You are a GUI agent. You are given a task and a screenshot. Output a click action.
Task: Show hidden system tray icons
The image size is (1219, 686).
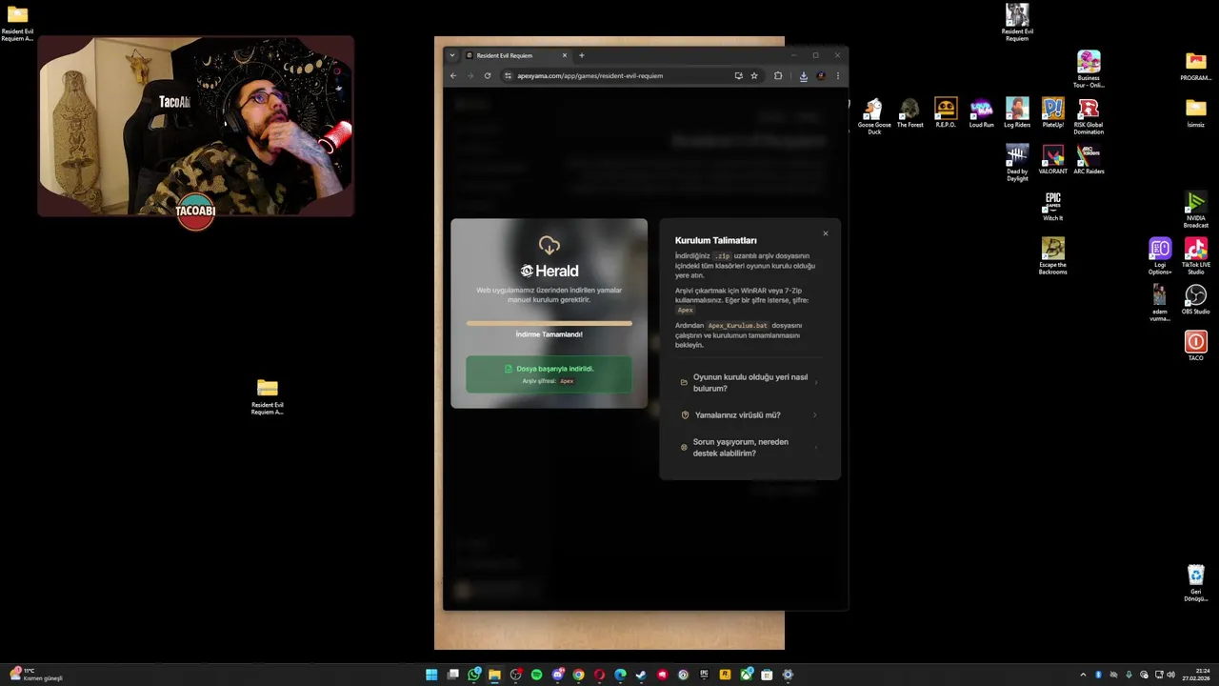(1083, 675)
